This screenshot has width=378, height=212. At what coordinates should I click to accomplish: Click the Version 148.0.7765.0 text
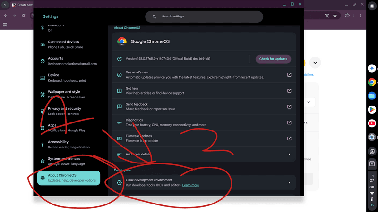(168, 59)
